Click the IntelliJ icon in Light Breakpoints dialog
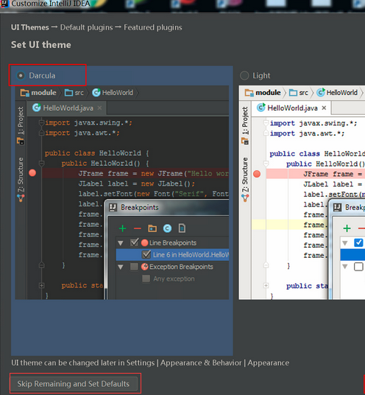The width and height of the screenshot is (365, 395). click(337, 208)
